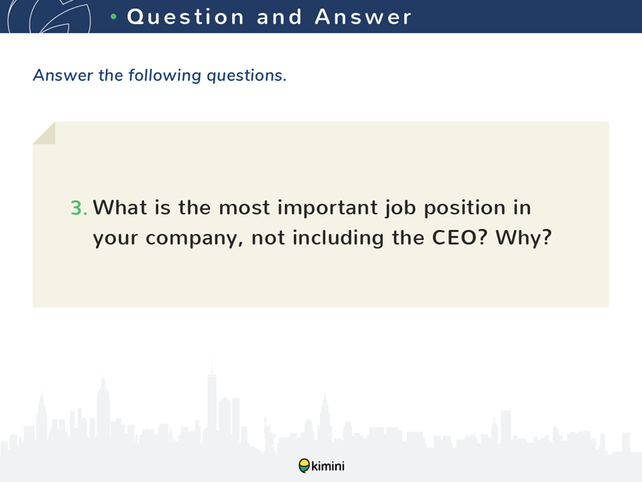Click the word "Why?" ending the question
The height and width of the screenshot is (482, 642).
[524, 238]
